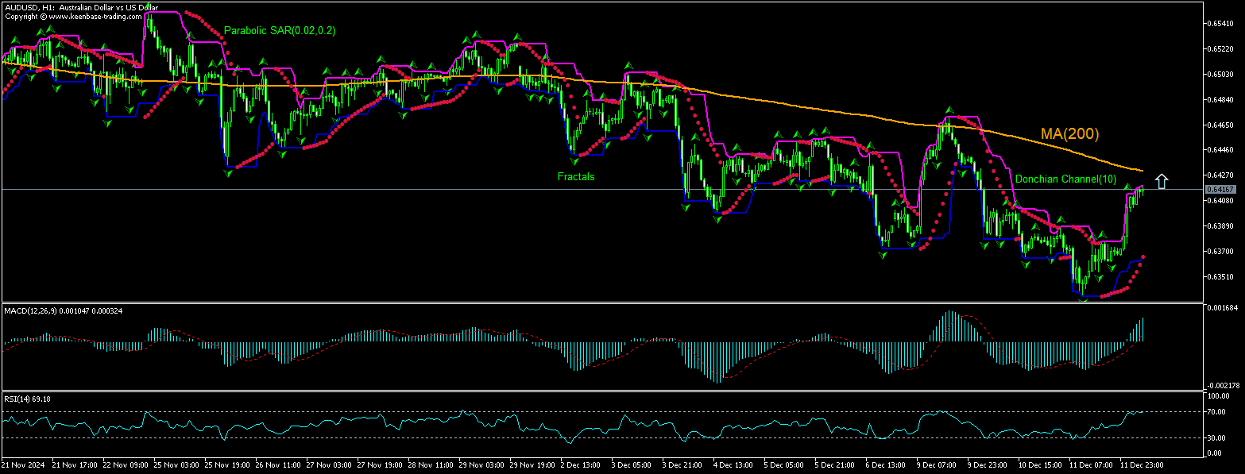This screenshot has height=474, width=1245.
Task: Click the 0.63510 price axis level
Action: 1219,276
